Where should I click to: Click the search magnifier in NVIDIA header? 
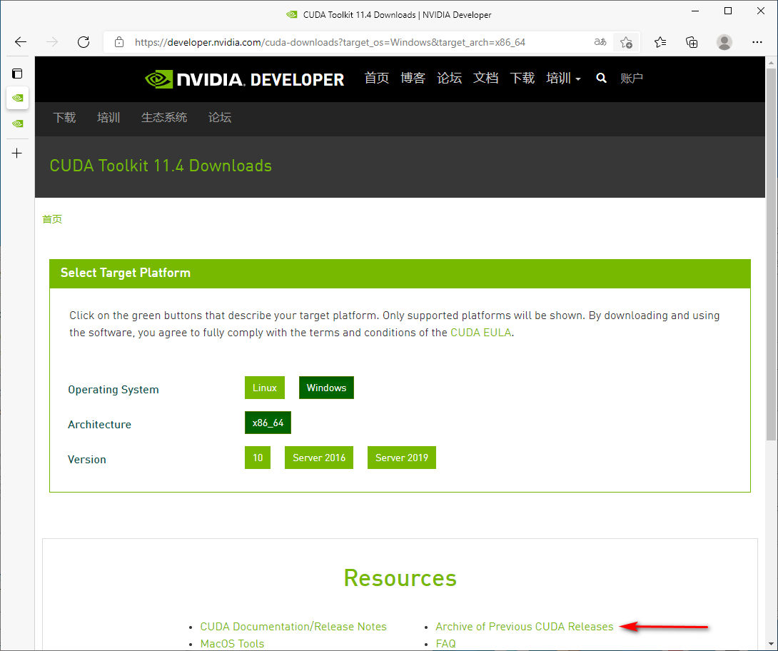tap(602, 79)
